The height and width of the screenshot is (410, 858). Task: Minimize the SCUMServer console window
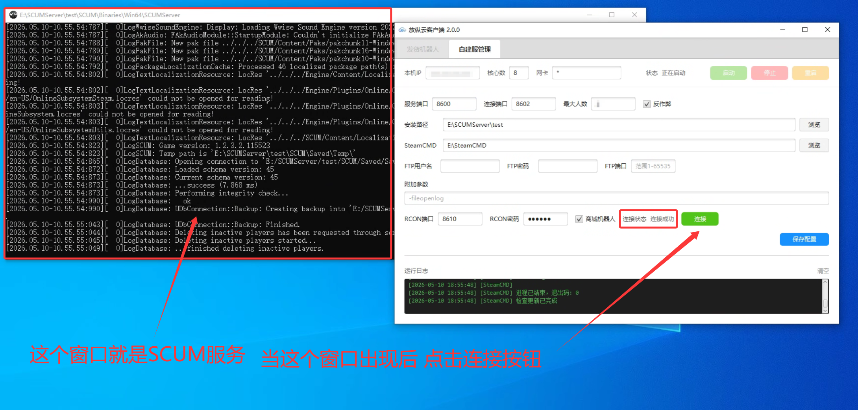tap(590, 15)
